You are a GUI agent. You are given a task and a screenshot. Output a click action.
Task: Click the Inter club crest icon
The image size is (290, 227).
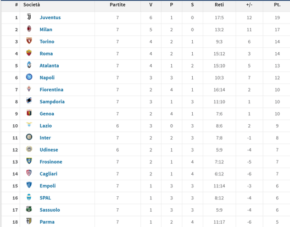pos(29,137)
